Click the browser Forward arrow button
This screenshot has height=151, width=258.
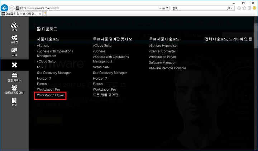point(12,8)
